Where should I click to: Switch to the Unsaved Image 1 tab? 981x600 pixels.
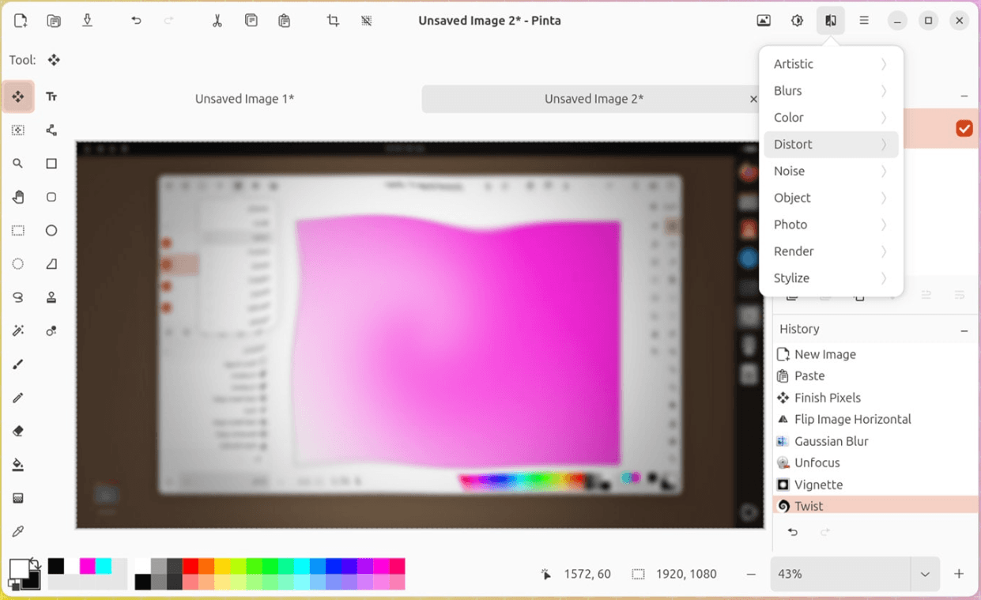[x=244, y=99]
